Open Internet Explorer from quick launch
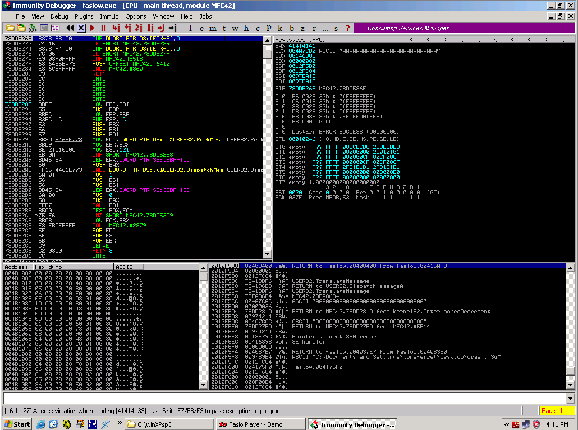 point(41,424)
